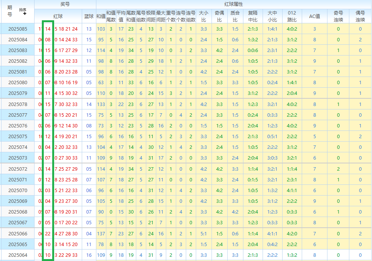Click the AC值 column header

[x=314, y=16]
